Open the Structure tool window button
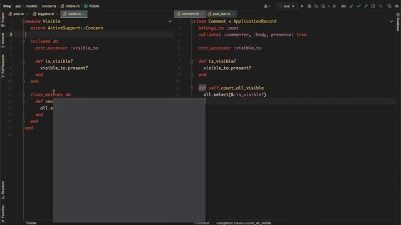 click(3, 190)
